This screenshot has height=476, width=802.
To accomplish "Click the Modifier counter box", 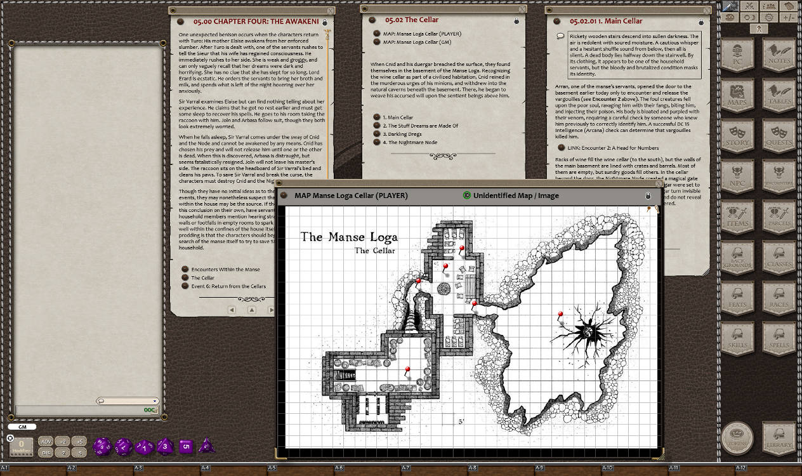I will pos(21,447).
